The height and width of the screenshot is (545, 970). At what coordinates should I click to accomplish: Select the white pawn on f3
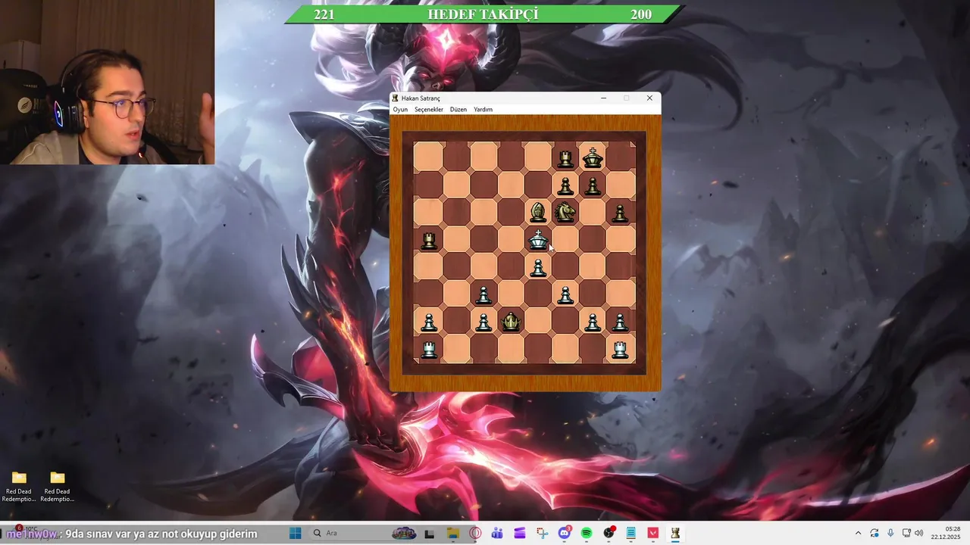[x=565, y=294]
